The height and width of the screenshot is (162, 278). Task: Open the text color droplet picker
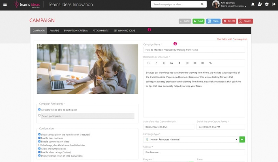179,63
